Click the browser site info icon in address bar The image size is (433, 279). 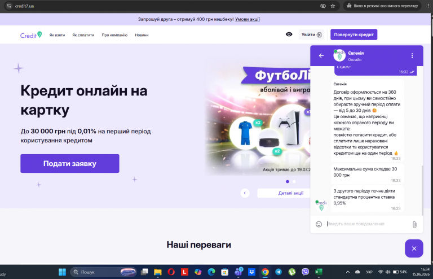9,6
